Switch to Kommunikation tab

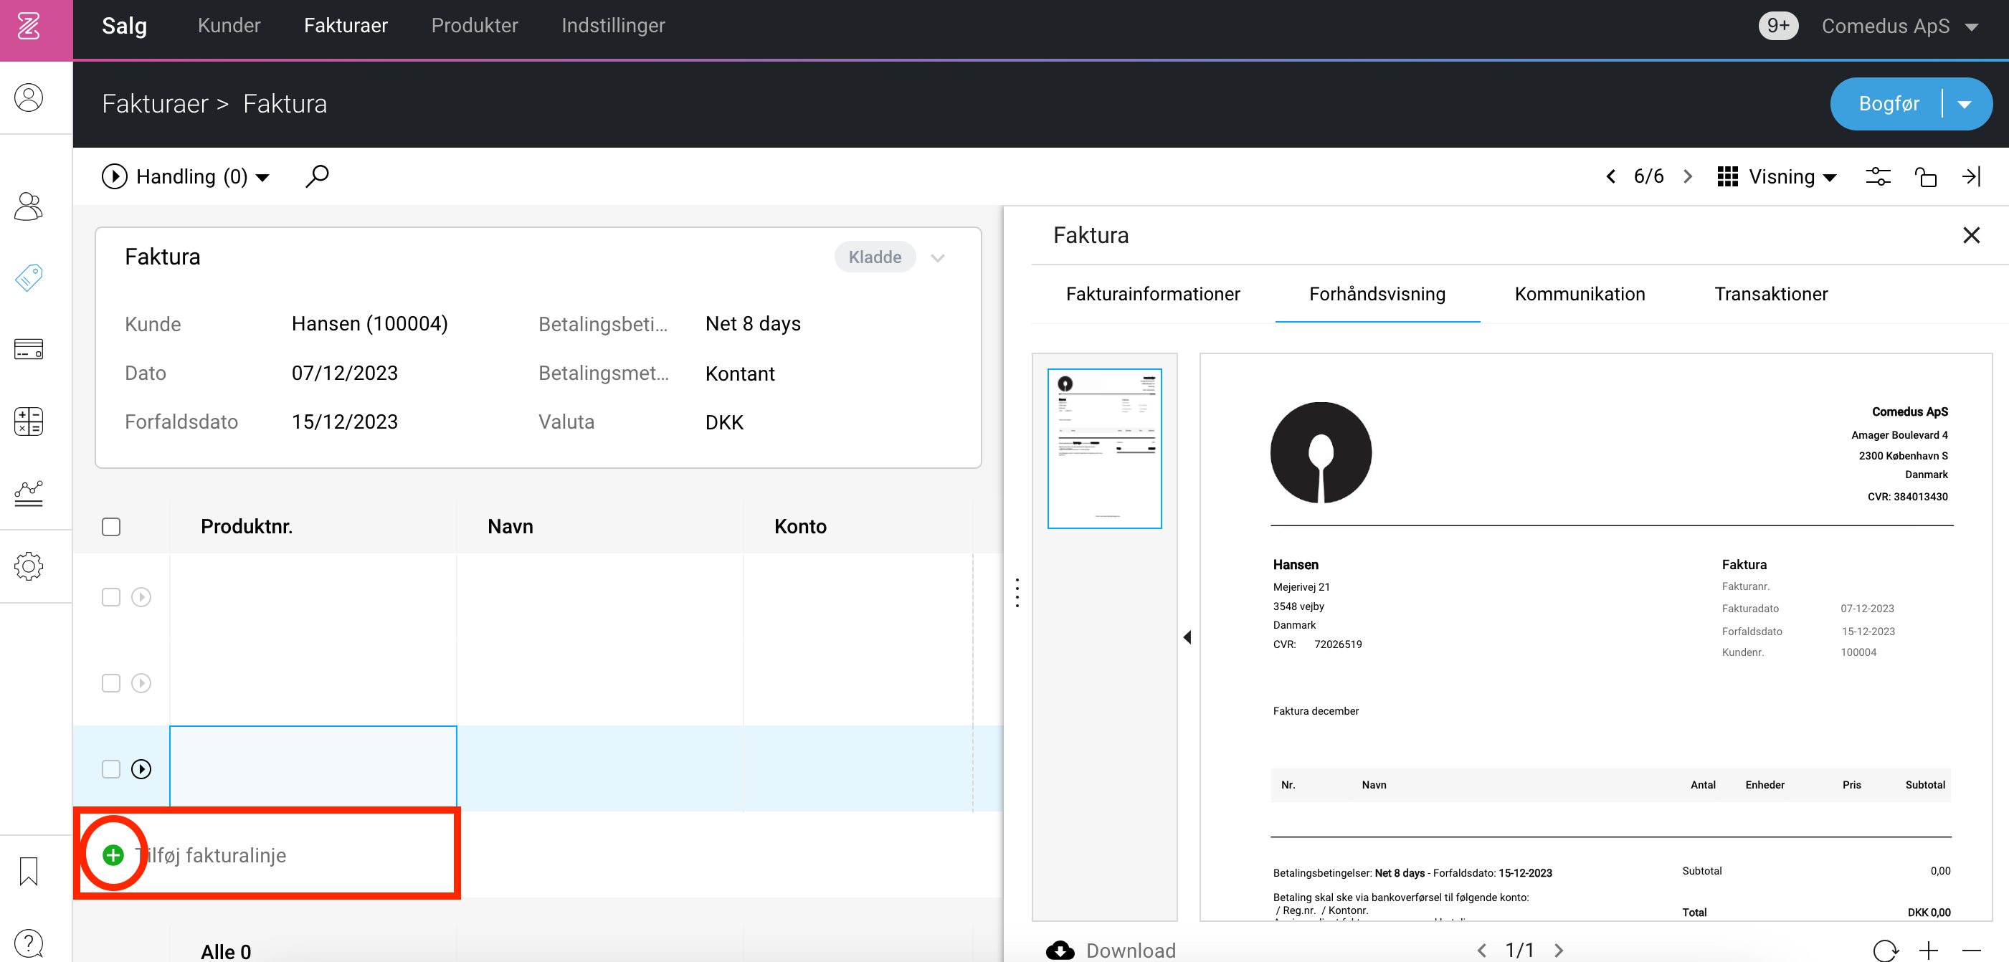(1580, 294)
